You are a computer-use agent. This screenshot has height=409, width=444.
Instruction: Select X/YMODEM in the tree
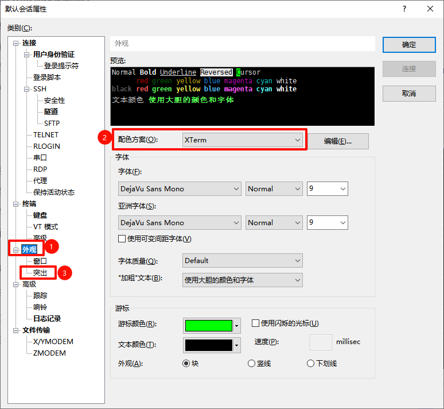53,342
